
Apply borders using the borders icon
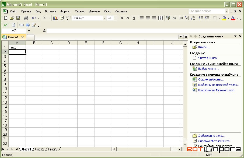[215, 18]
